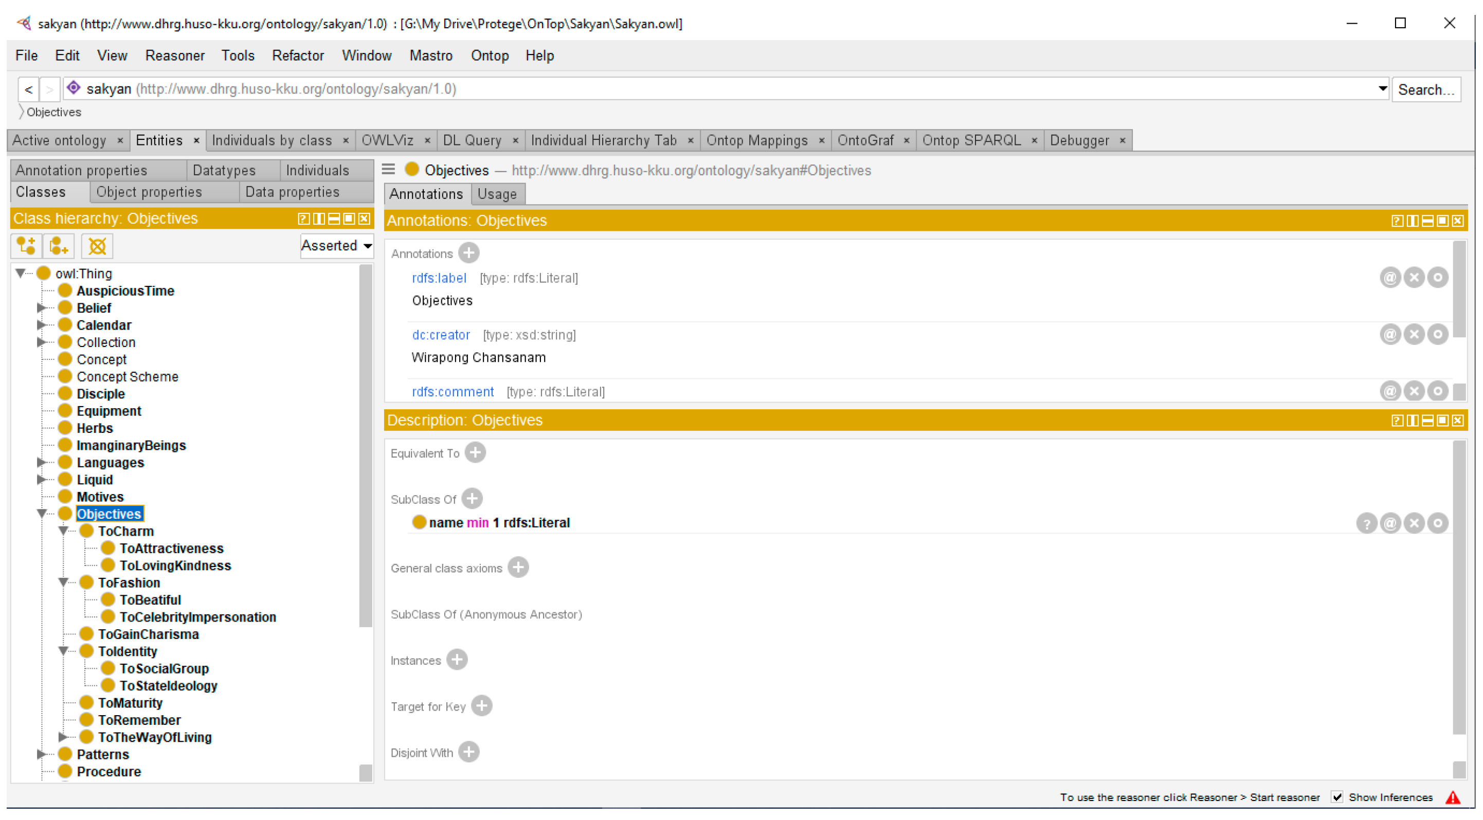Open the Reasoner menu
Screen dimensions: 1483x820
[x=174, y=56]
